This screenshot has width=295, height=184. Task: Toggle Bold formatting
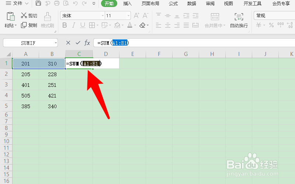(65, 25)
